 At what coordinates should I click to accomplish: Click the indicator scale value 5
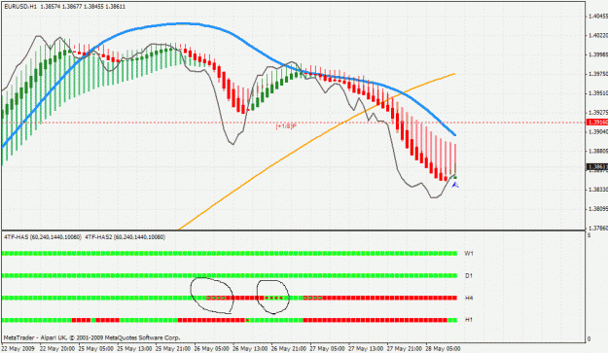(x=589, y=235)
